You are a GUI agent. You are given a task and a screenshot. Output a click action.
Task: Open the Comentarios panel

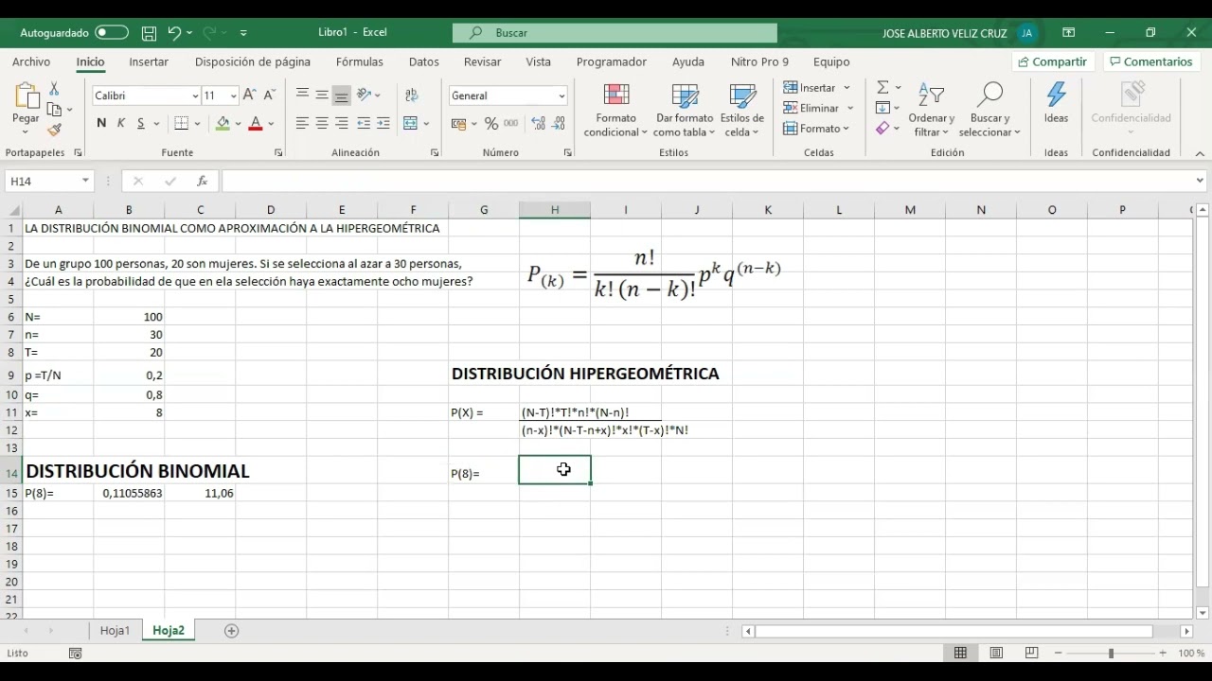[x=1151, y=61]
